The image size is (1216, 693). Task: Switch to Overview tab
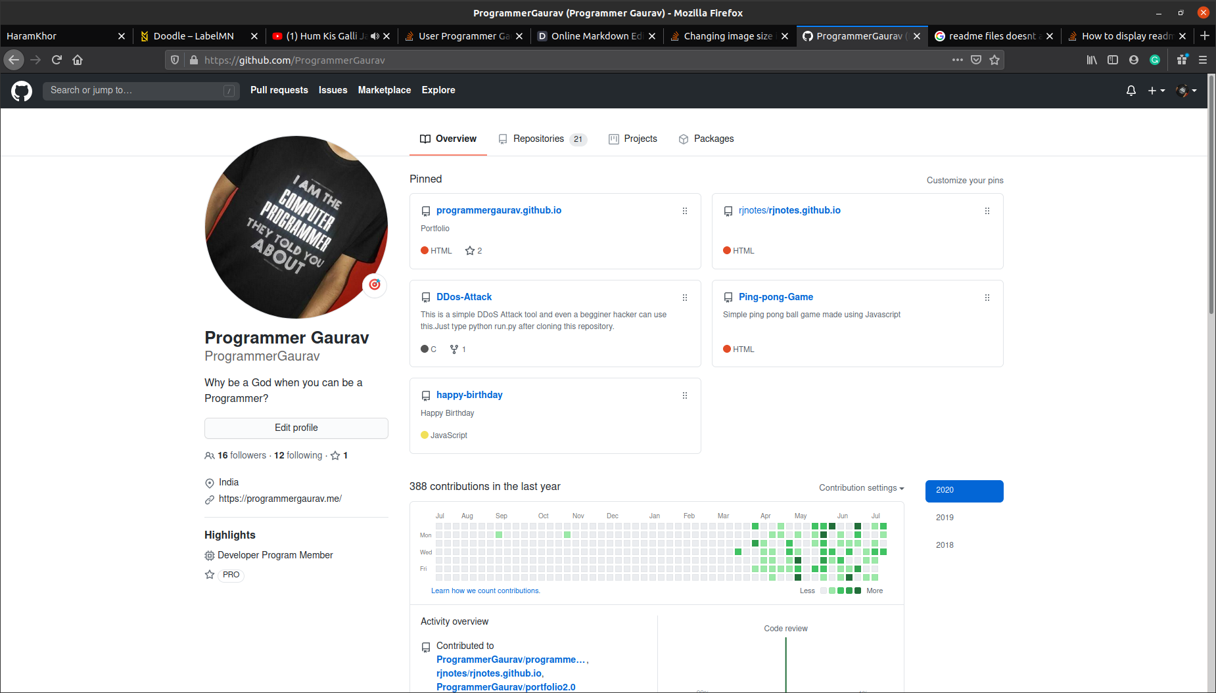point(448,139)
